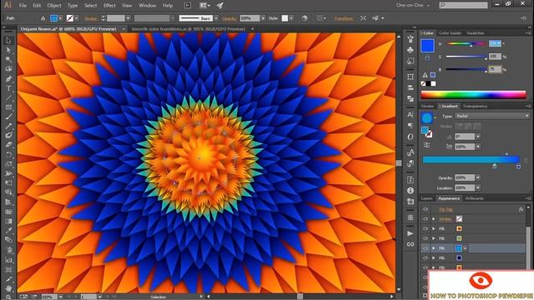Expand the orange Fill row
534x300 pixels.
click(x=434, y=228)
